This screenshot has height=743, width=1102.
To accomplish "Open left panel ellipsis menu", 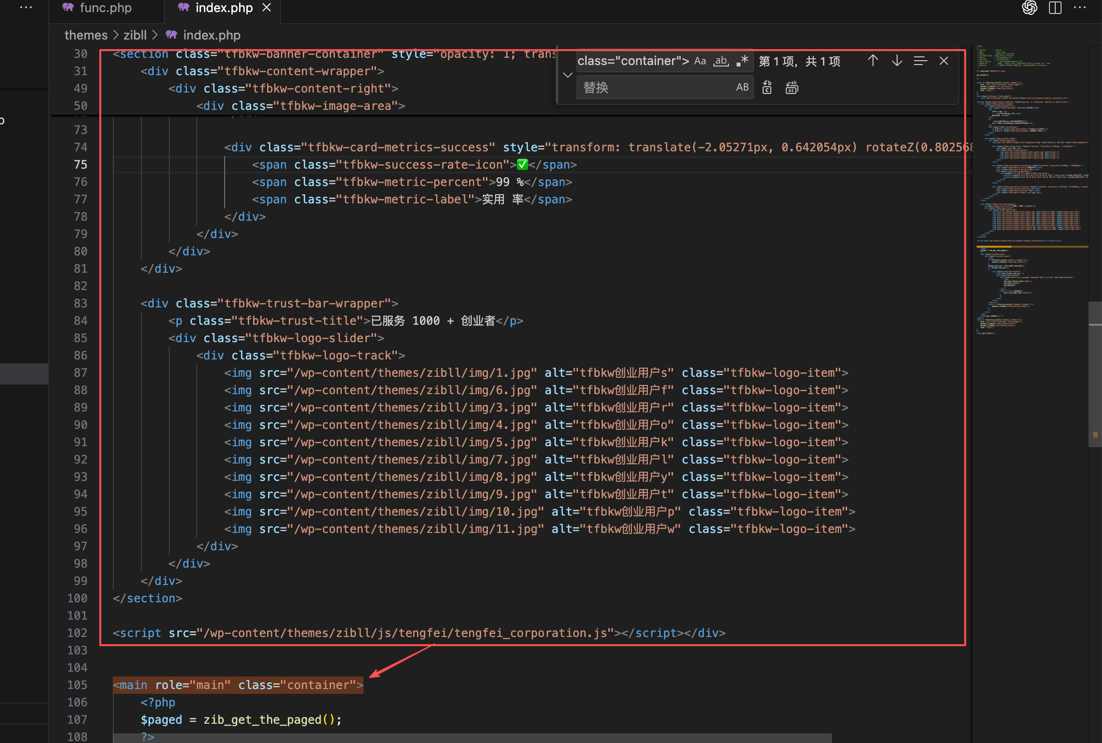I will point(26,8).
